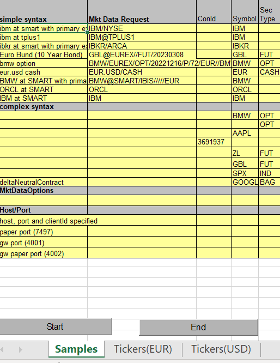Screen dimensions: 280x363
Task: Select the GBL@EUREX//FUT/20230308 request cell
Action: (x=142, y=55)
